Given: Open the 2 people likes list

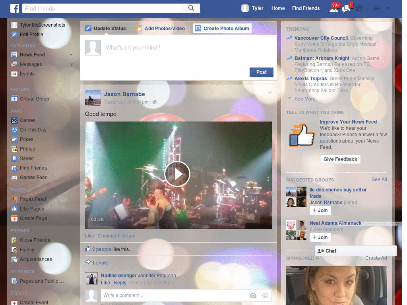Looking at the screenshot, I should coord(101,249).
